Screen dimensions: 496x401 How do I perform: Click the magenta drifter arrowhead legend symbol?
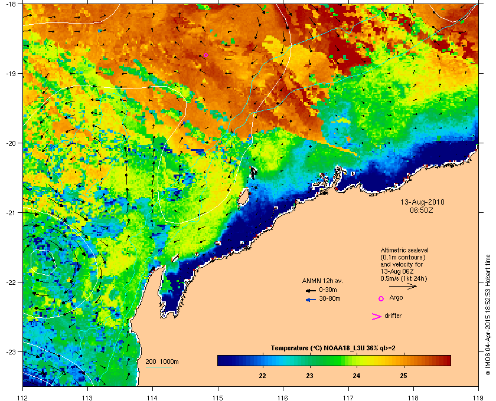point(377,317)
